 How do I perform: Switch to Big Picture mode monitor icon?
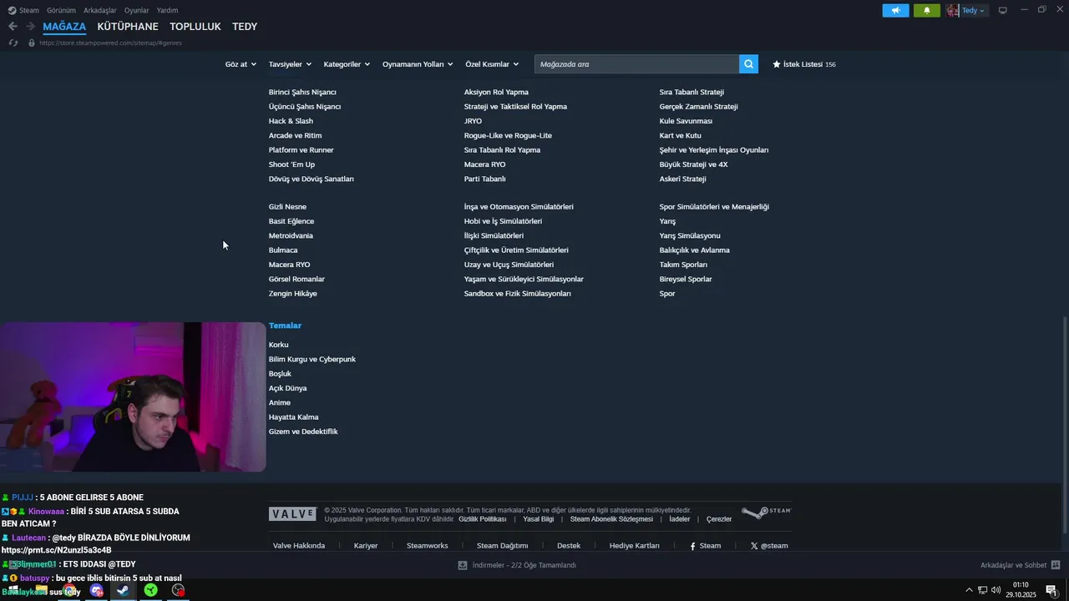[x=1003, y=10]
